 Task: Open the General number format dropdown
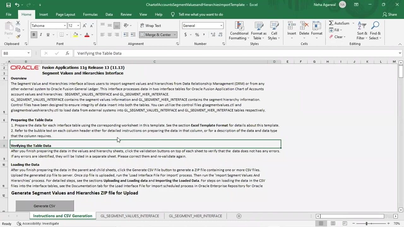pos(221,26)
